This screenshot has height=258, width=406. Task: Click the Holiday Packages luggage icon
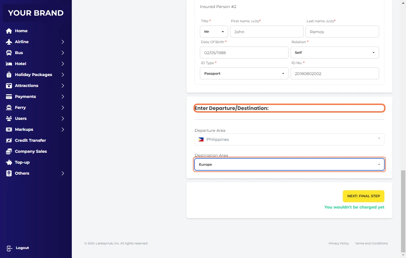point(9,75)
